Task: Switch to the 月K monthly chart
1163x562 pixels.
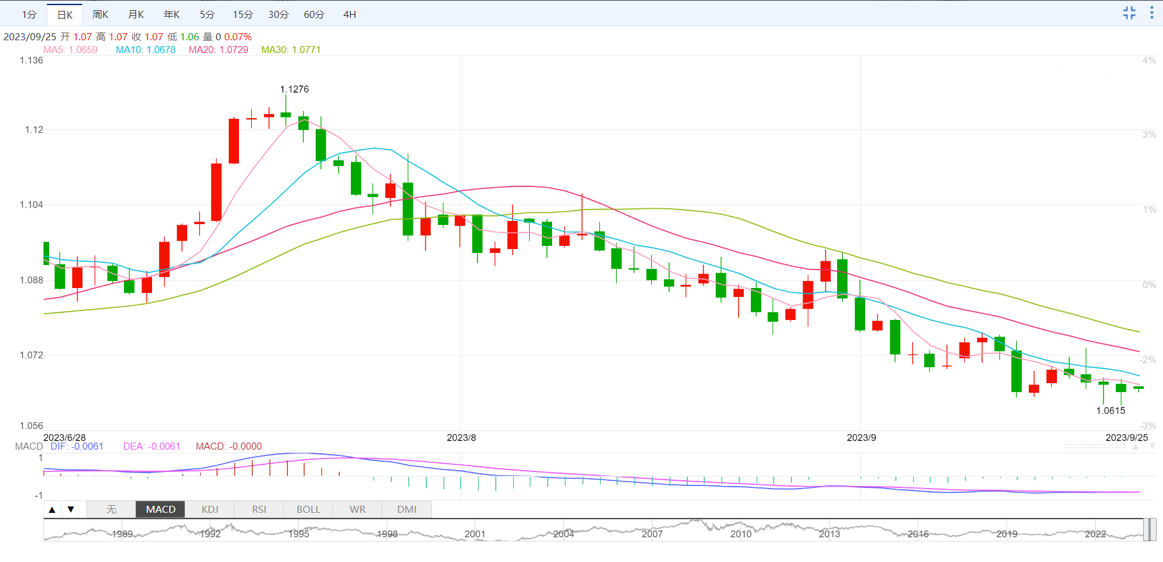Action: [136, 14]
